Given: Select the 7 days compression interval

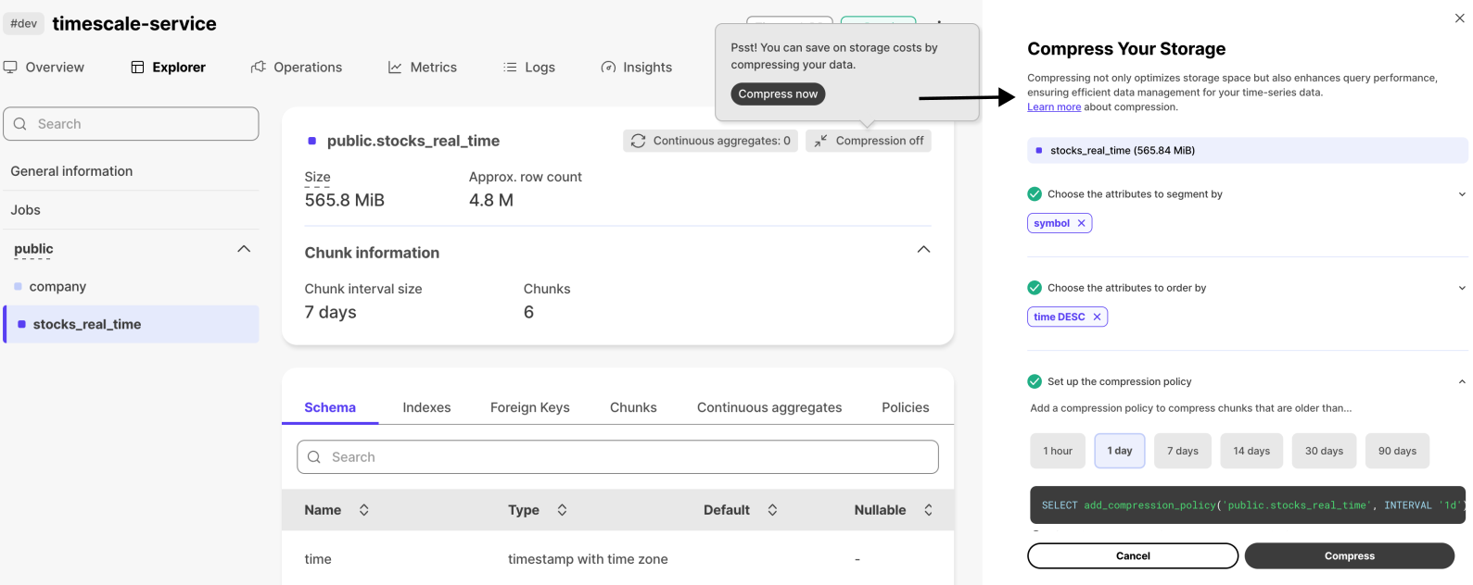Looking at the screenshot, I should tap(1183, 451).
